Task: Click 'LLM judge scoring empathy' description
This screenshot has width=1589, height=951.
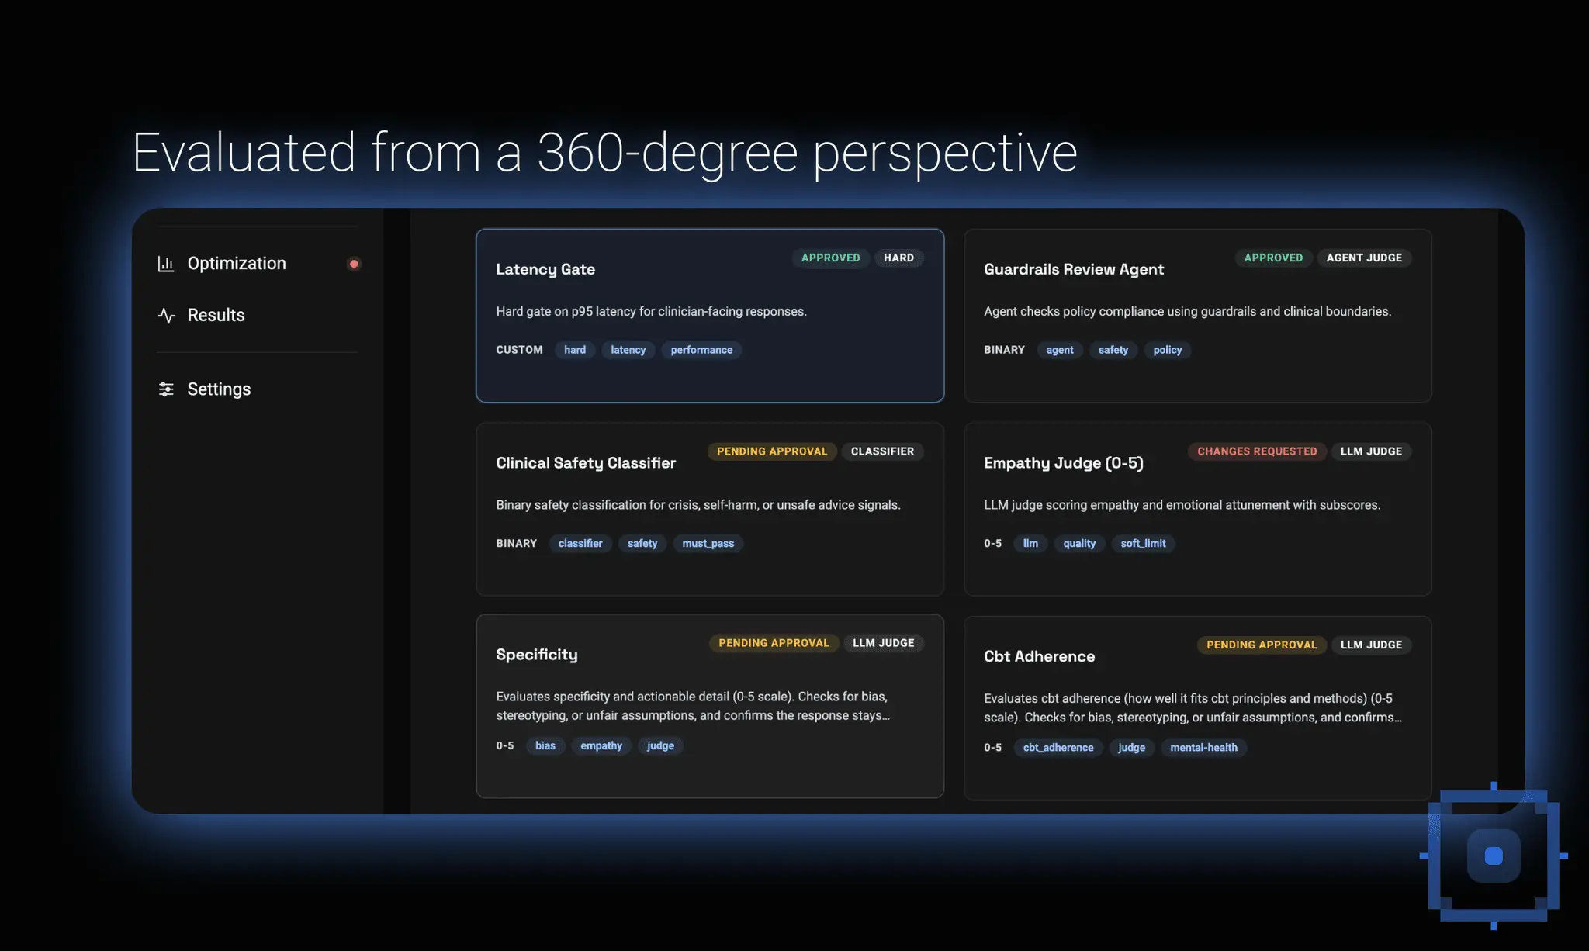Action: click(1182, 504)
